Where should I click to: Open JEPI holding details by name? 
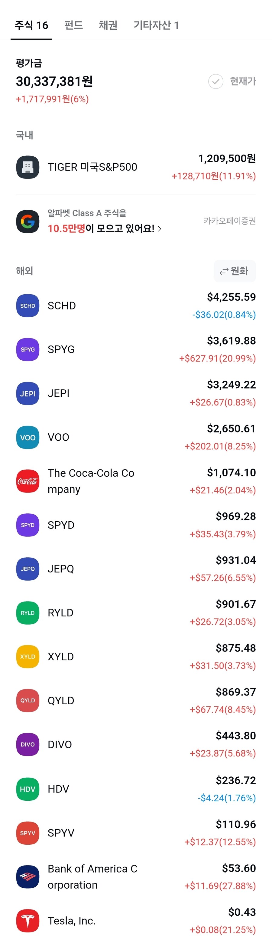[59, 394]
